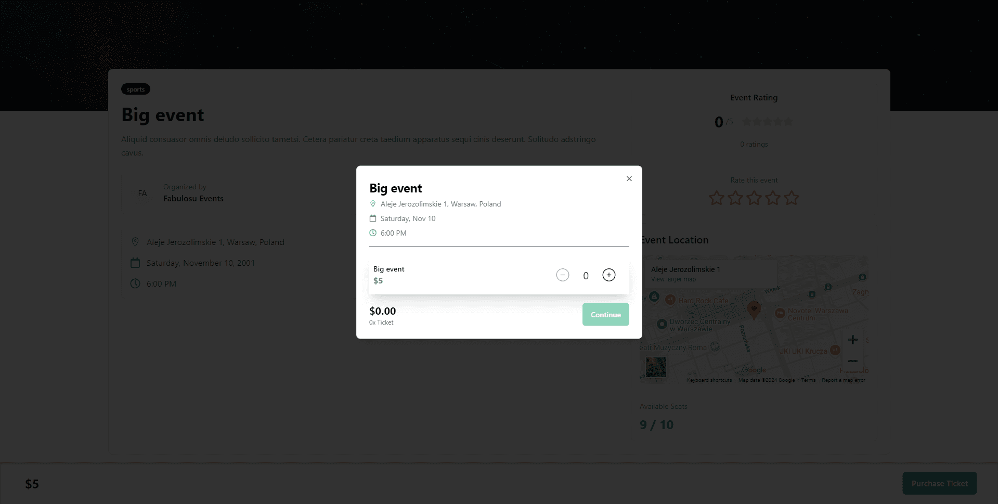Click the red location marker on the map

click(x=755, y=309)
